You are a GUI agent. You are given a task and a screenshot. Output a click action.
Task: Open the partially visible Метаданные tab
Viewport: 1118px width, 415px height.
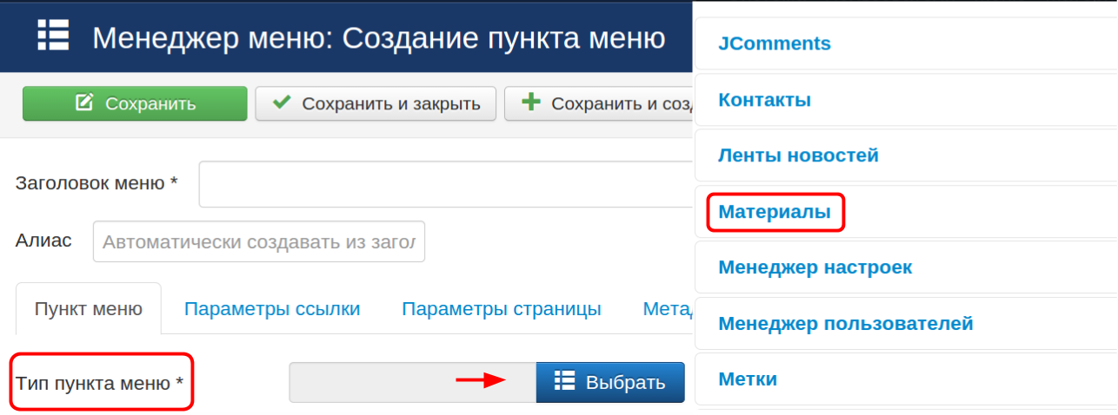pyautogui.click(x=667, y=309)
